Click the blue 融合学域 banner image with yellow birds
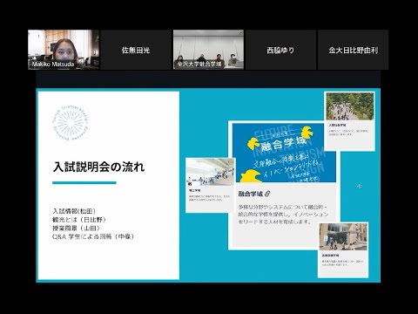The height and width of the screenshot is (314, 418). [284, 153]
